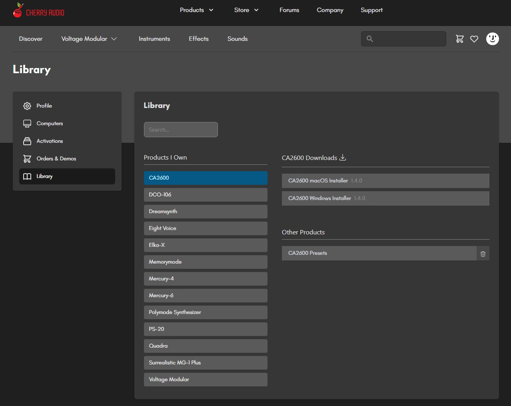Open Profile settings in sidebar
511x406 pixels.
44,106
